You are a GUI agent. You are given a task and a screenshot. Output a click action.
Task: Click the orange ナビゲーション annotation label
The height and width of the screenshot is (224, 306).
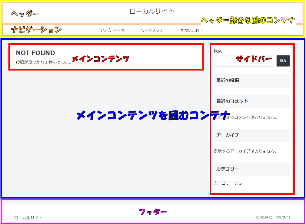(x=36, y=30)
